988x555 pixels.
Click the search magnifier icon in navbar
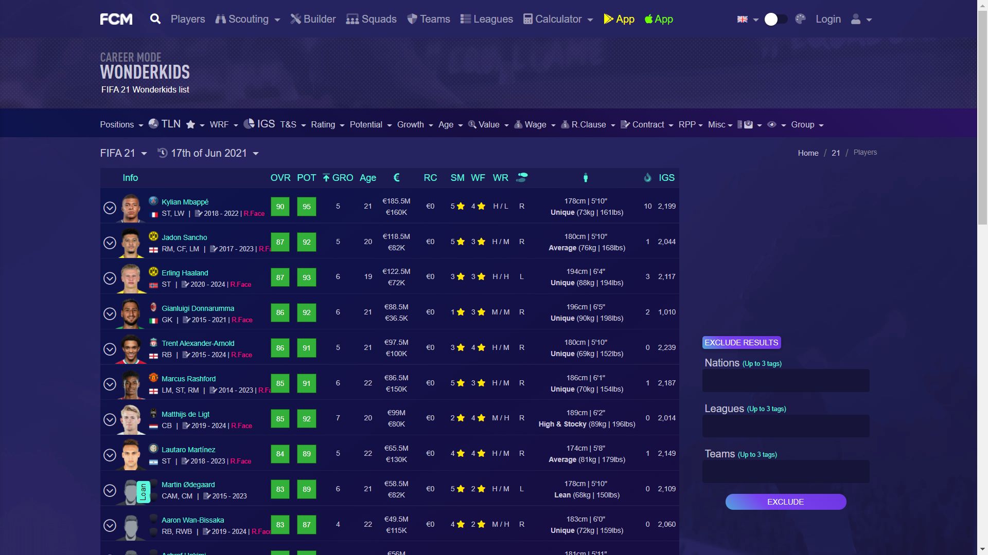click(155, 19)
